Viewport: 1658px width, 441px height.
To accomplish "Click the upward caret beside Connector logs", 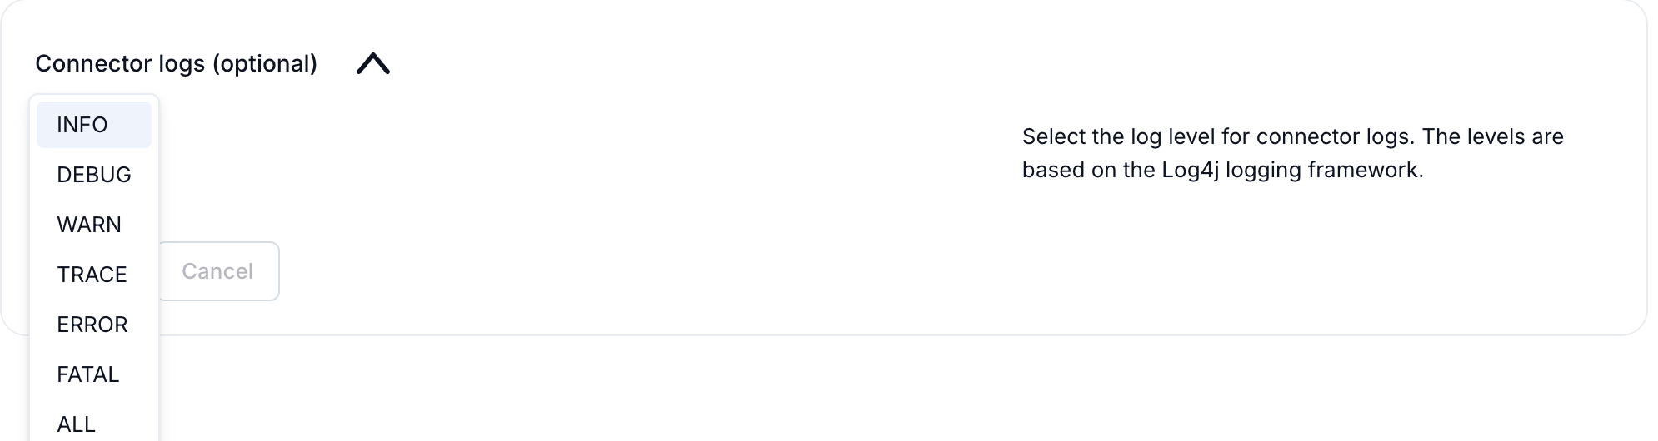I will (372, 64).
